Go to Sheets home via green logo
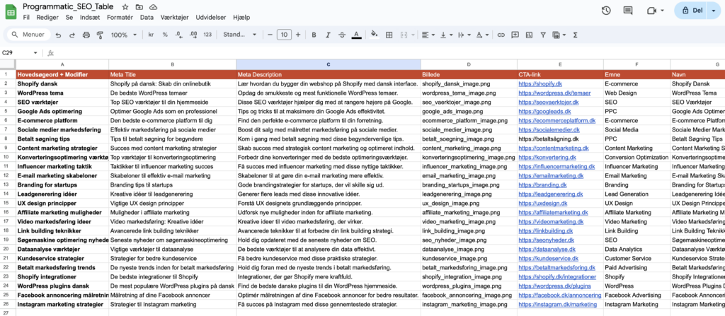Image resolution: width=725 pixels, height=316 pixels. [11, 11]
